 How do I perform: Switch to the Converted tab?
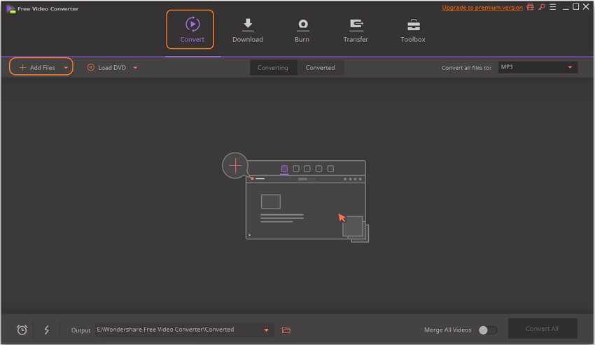[x=320, y=68]
